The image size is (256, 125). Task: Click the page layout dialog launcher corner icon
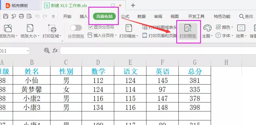coord(62,41)
